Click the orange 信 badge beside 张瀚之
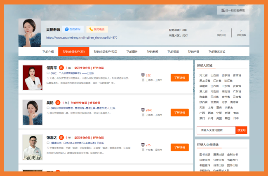 (x=61, y=137)
